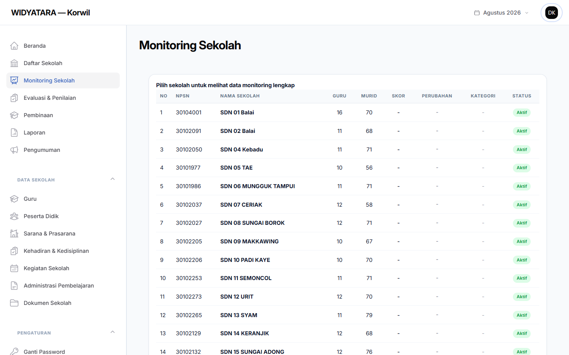Click the Sarana & Prasarana icon
This screenshot has width=569, height=355.
(x=14, y=234)
